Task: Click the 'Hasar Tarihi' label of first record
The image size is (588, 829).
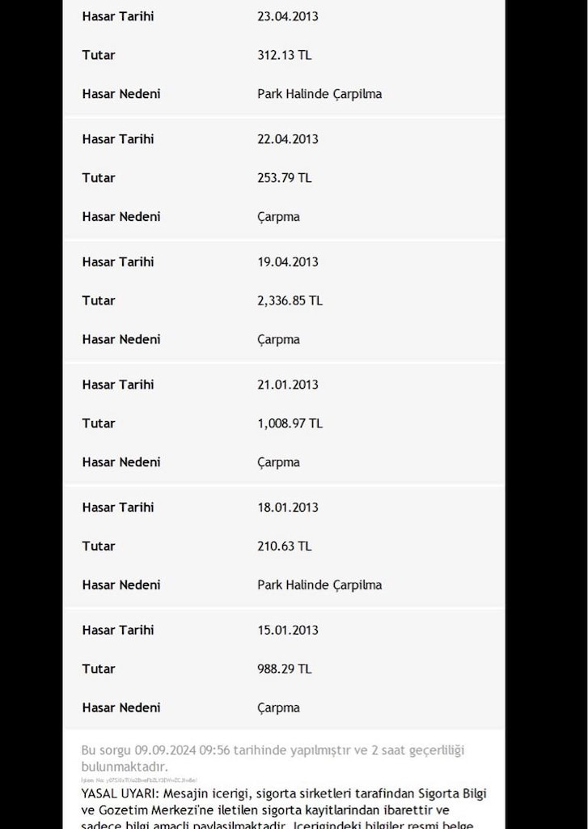Action: [x=118, y=16]
